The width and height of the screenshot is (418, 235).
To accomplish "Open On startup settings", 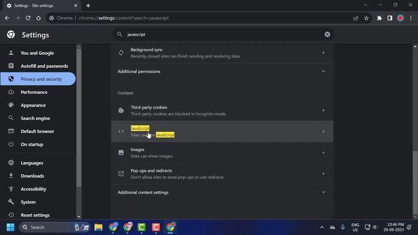I will [x=38, y=144].
